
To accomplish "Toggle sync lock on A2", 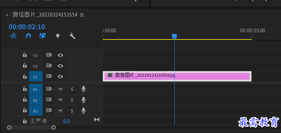I will point(48,100).
